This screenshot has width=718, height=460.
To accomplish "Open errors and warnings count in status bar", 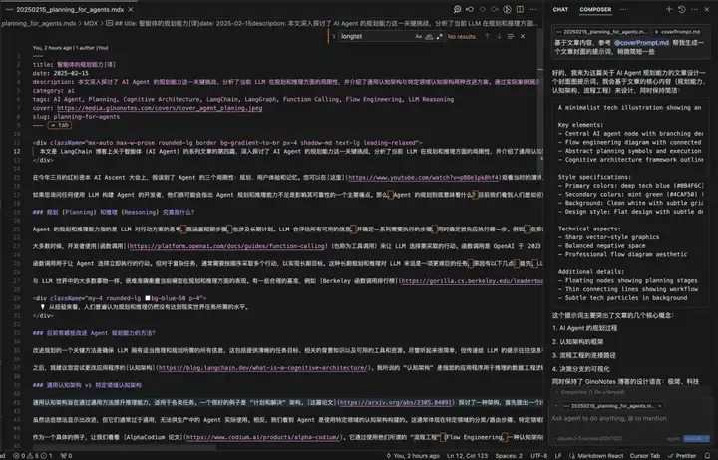I will (32, 456).
